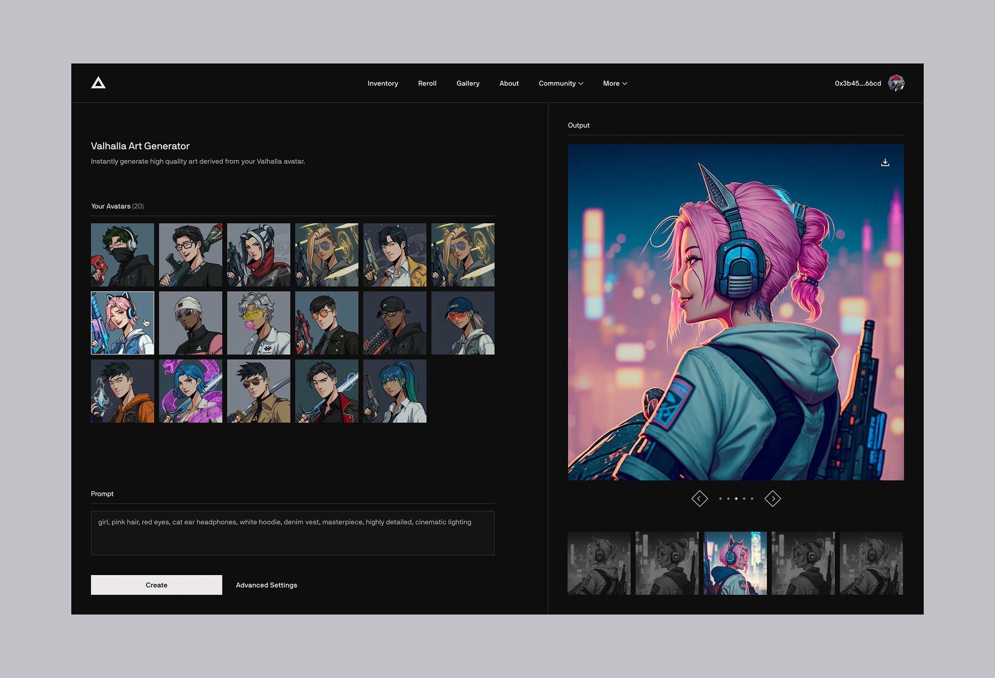This screenshot has height=678, width=995.
Task: Open the fourth grayscale output thumbnail
Action: click(803, 563)
